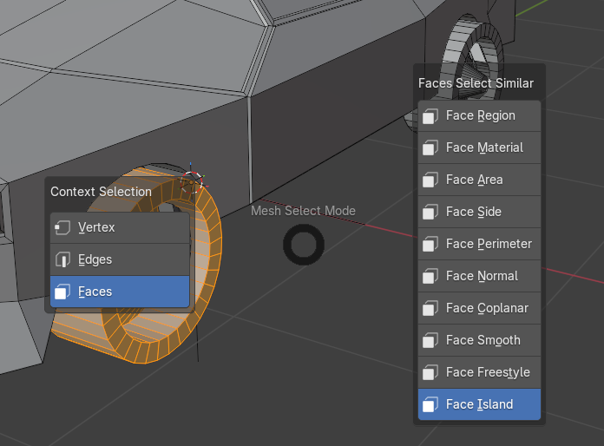Click the Edges select mode icon

click(x=62, y=259)
